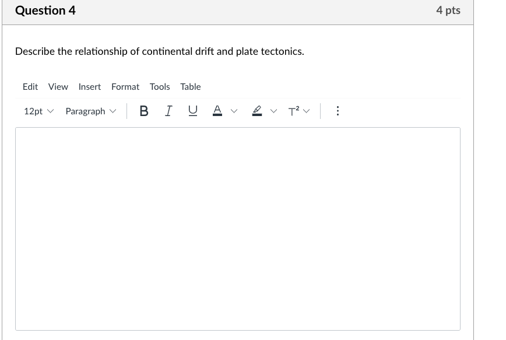Apply background highlight color
Image resolution: width=506 pixels, height=340 pixels.
(257, 111)
